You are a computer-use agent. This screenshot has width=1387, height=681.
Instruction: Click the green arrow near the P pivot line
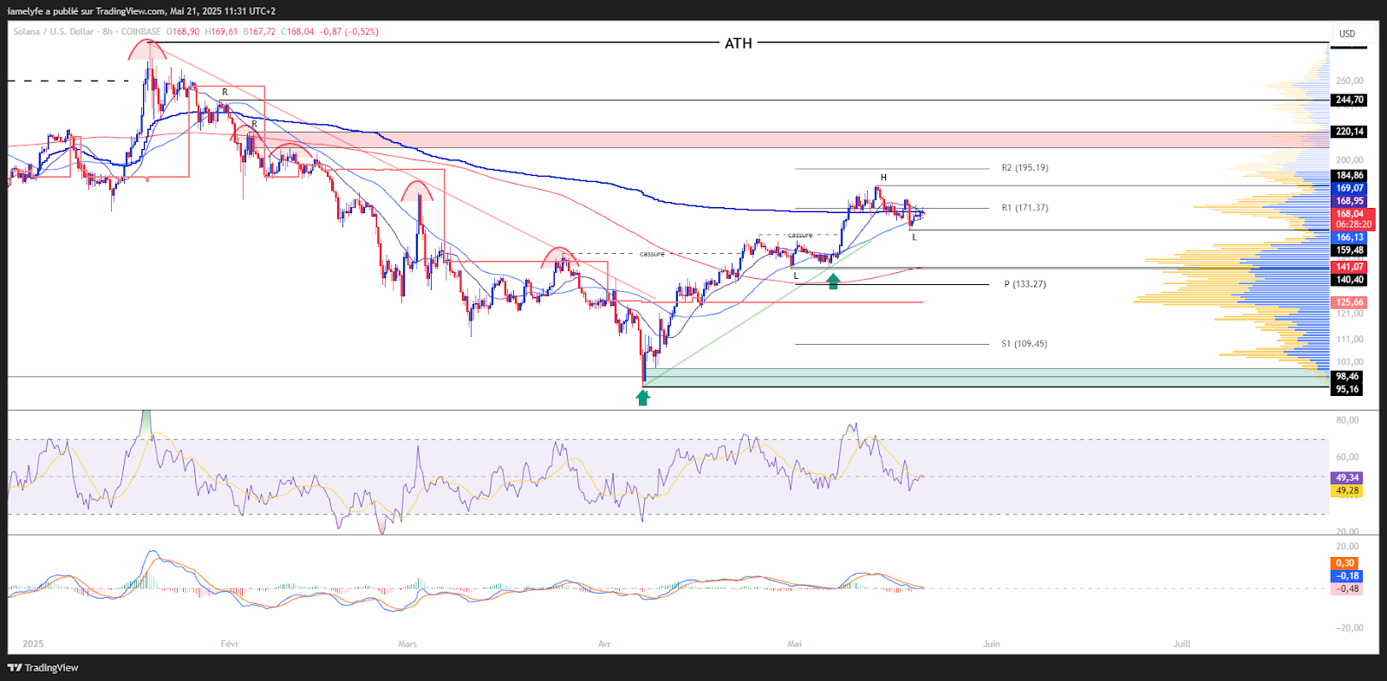(833, 281)
